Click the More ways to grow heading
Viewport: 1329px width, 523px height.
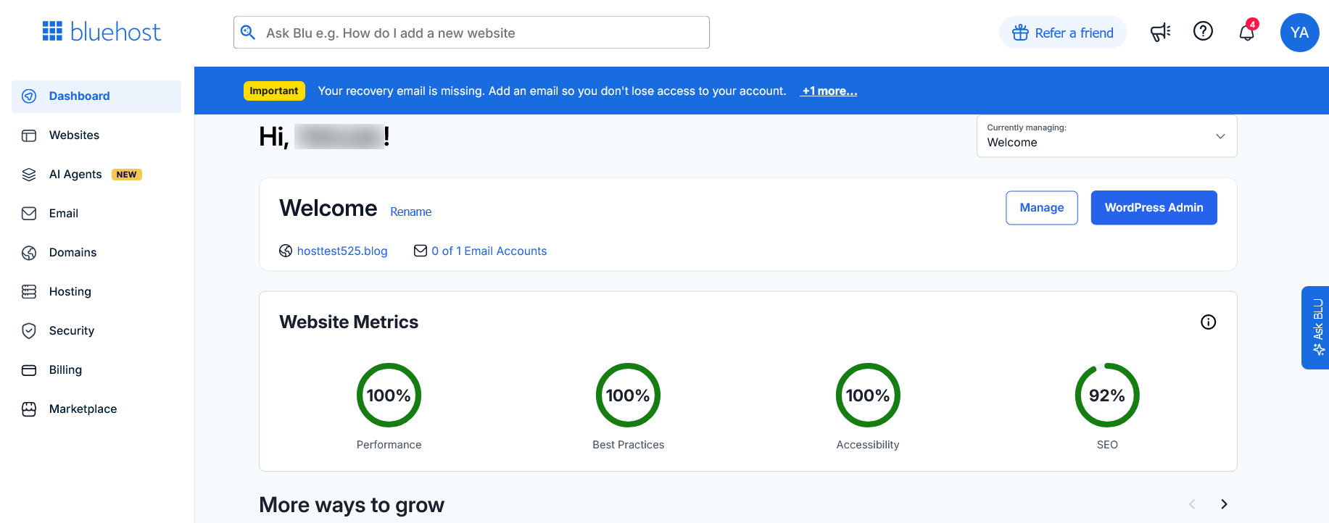coord(352,505)
